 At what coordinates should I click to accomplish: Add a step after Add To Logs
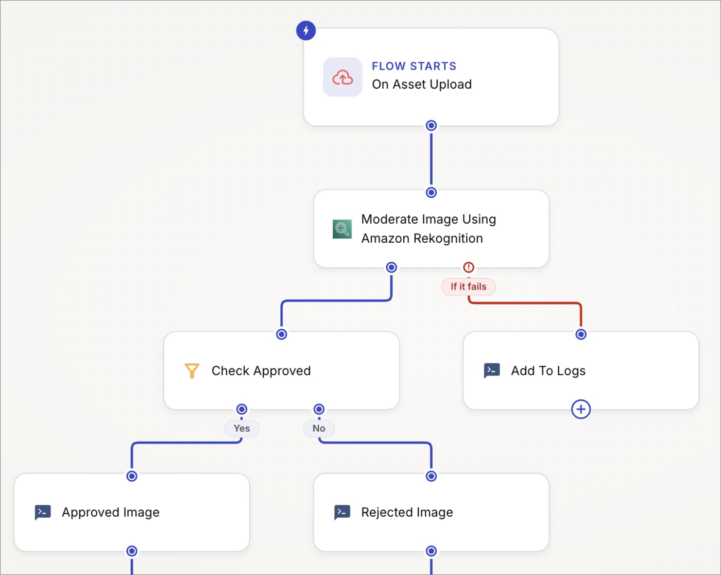point(581,409)
